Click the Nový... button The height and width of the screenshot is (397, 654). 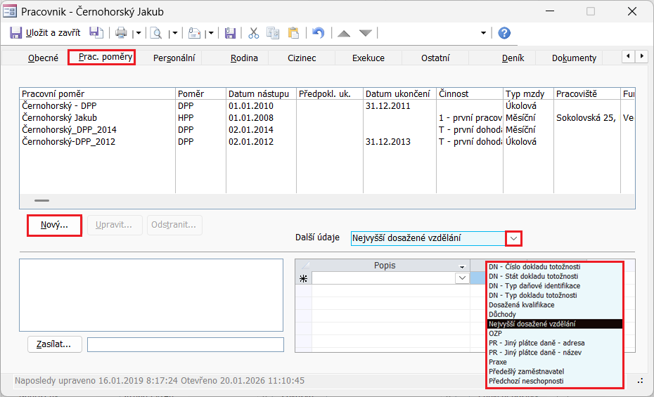(54, 226)
